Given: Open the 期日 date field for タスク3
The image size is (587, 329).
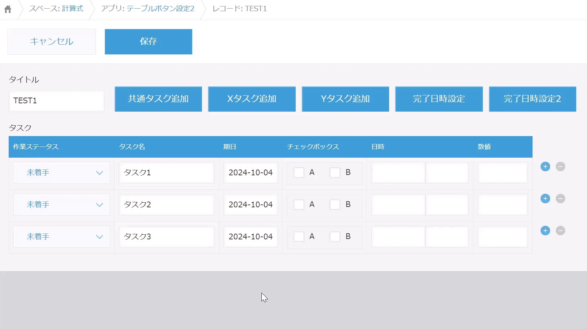Looking at the screenshot, I should [x=251, y=237].
